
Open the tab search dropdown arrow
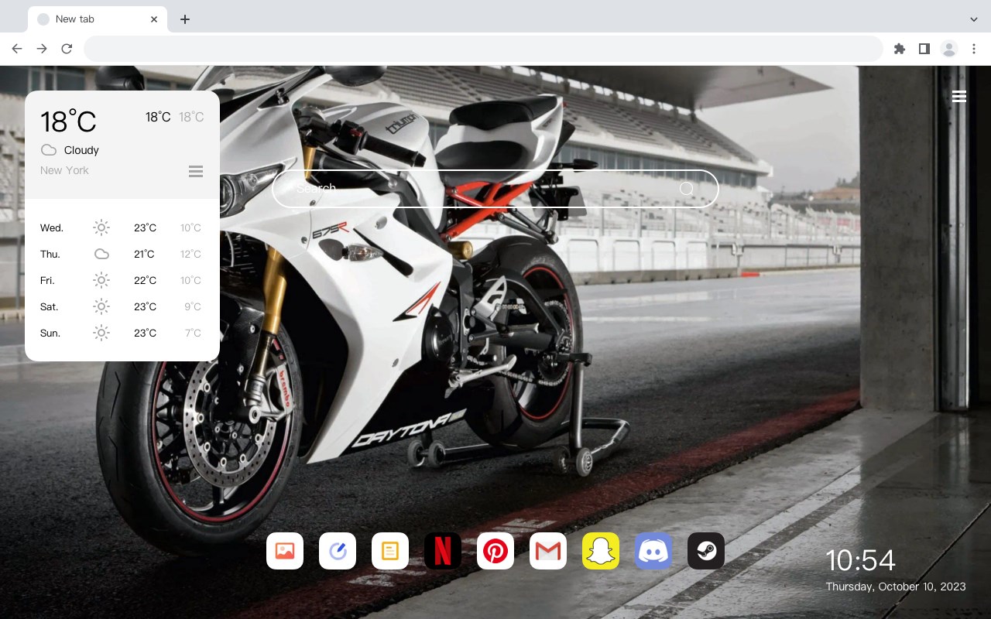[974, 19]
